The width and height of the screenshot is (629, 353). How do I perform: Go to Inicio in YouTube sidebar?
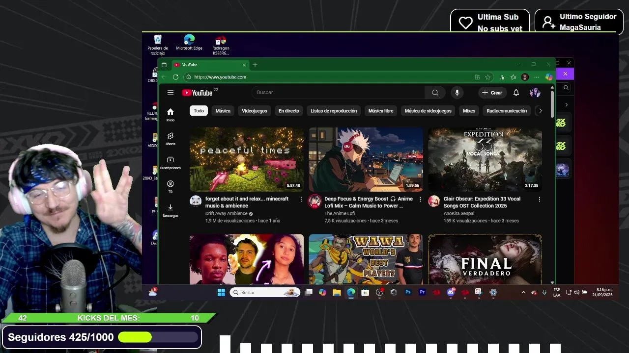(170, 115)
